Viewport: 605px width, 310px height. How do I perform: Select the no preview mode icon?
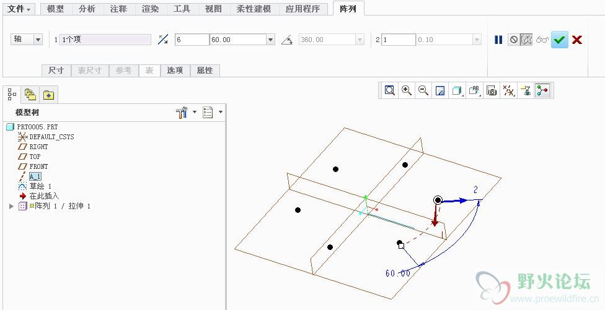(x=513, y=40)
